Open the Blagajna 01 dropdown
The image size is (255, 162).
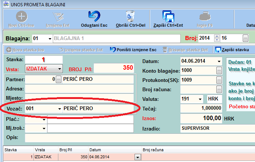(50, 39)
